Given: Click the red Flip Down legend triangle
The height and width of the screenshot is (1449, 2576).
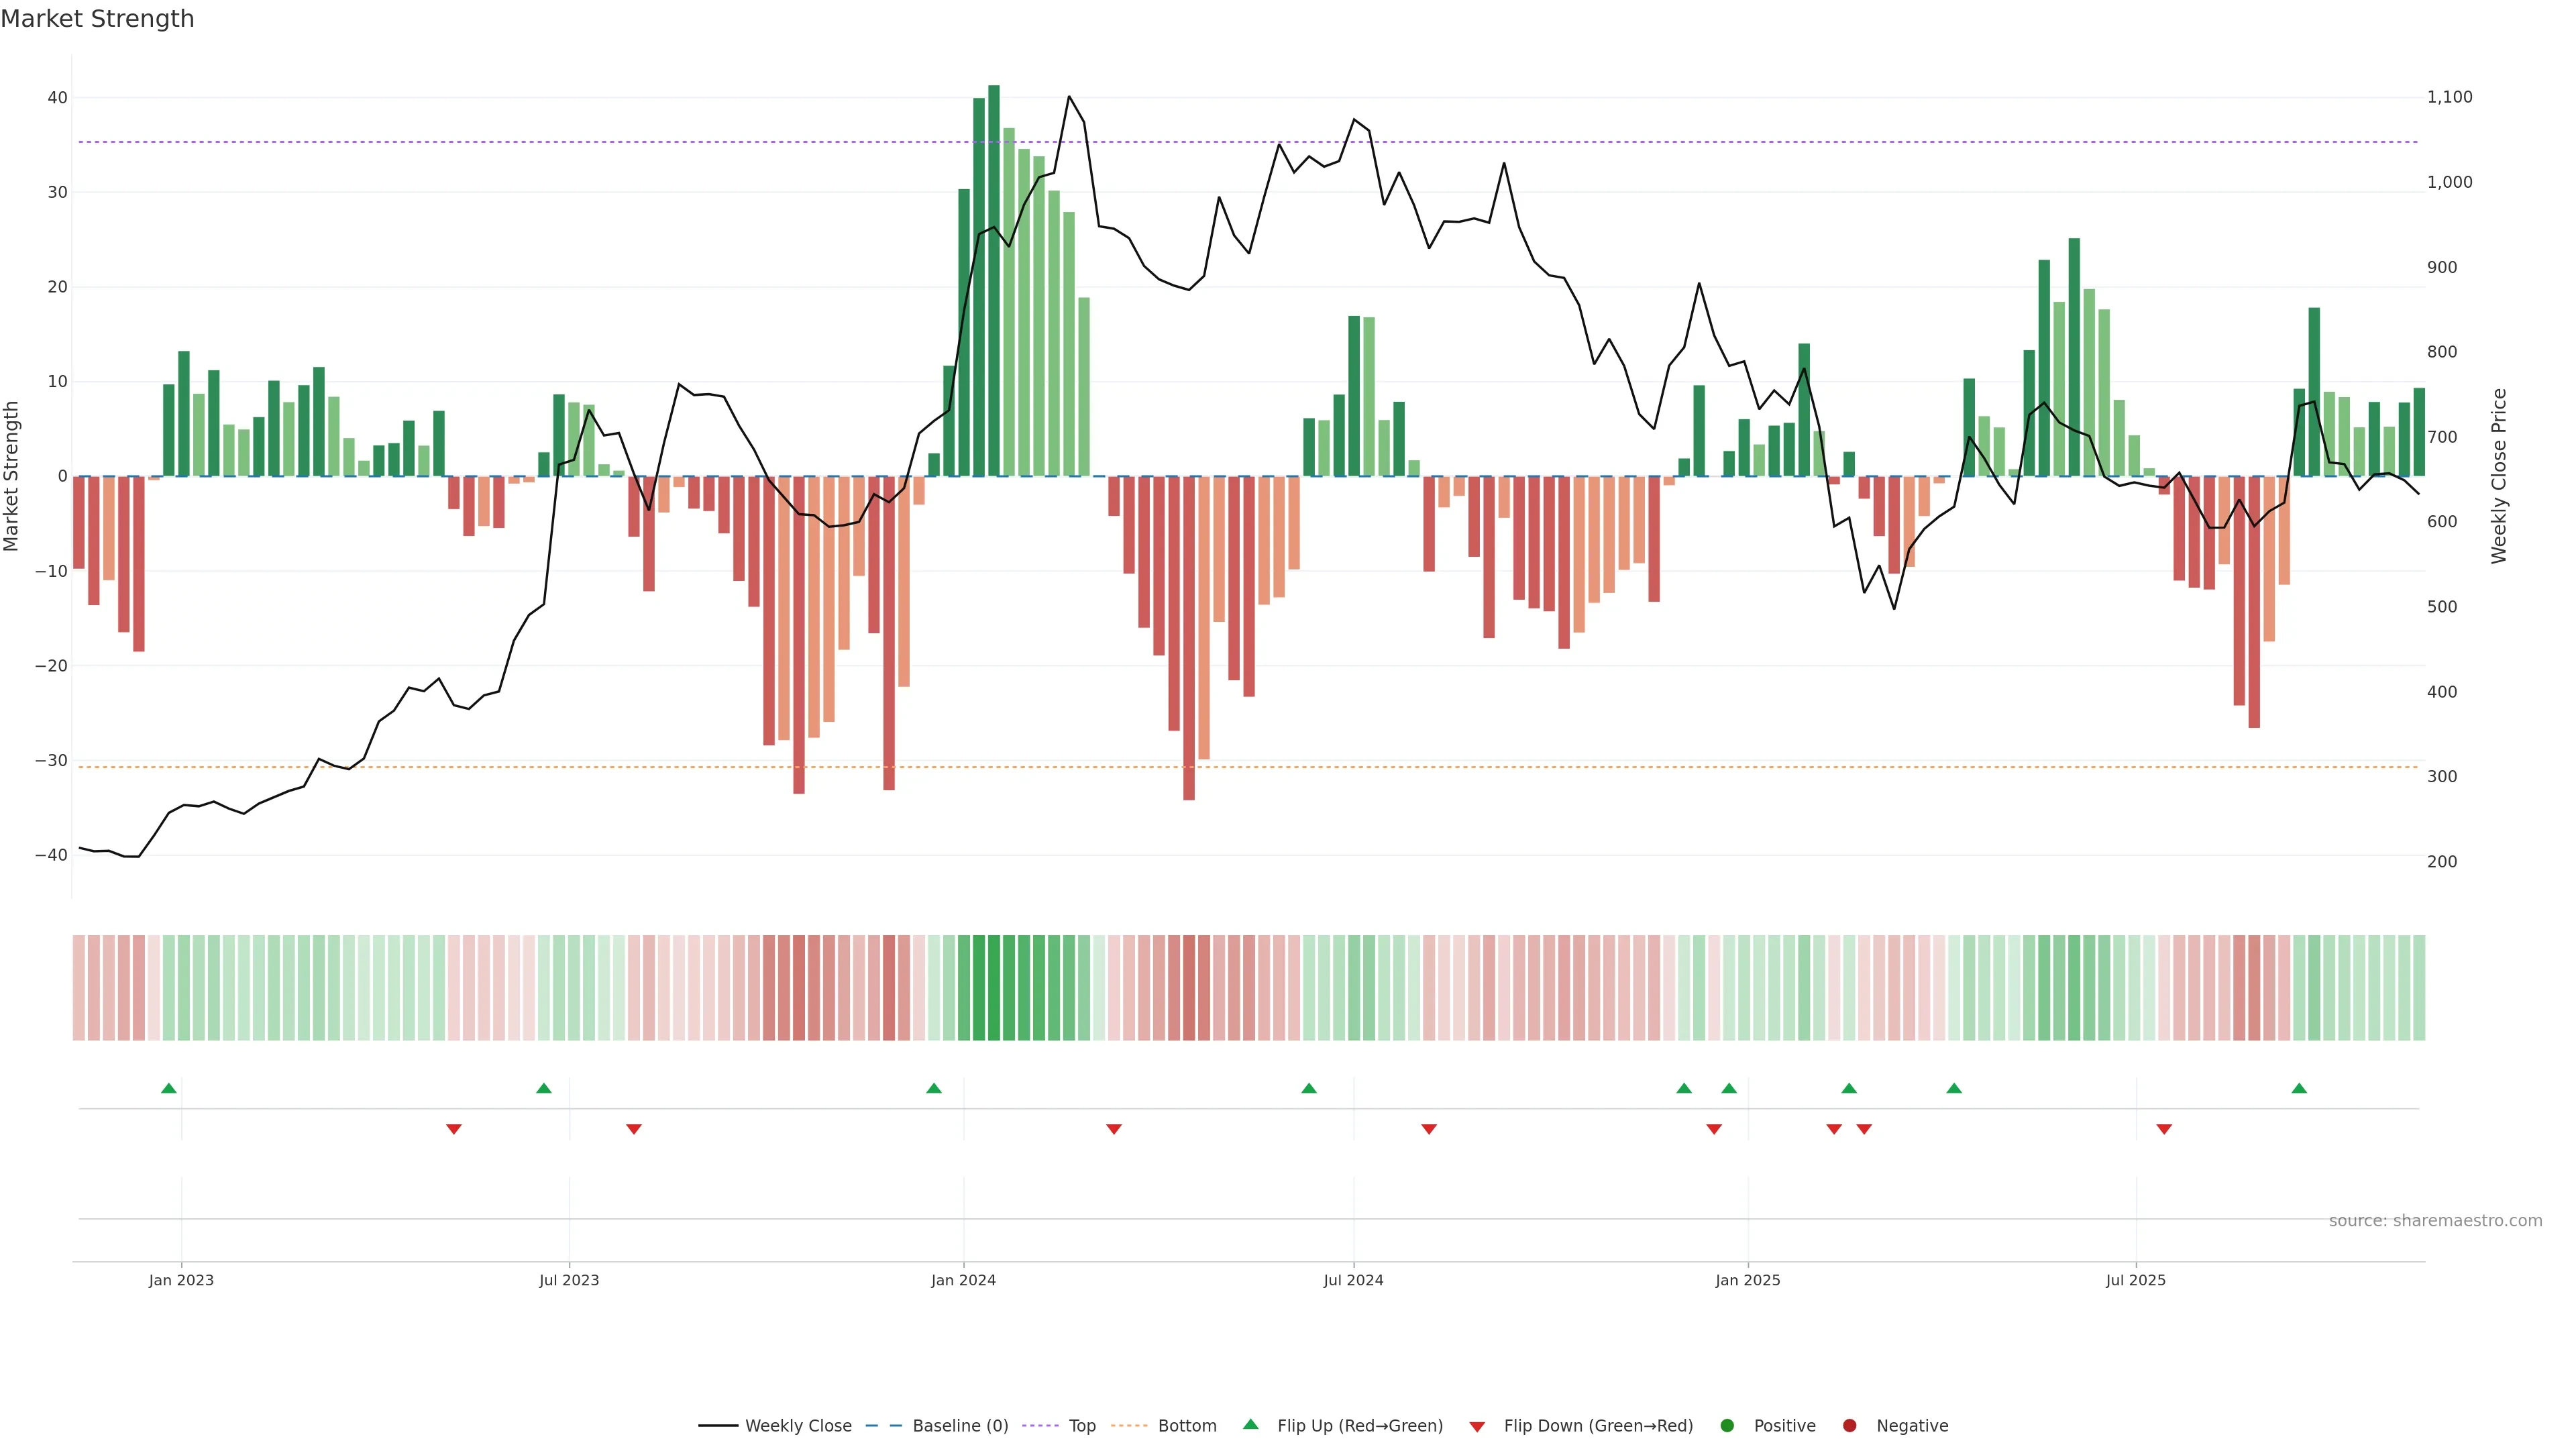Looking at the screenshot, I should point(1477,1427).
